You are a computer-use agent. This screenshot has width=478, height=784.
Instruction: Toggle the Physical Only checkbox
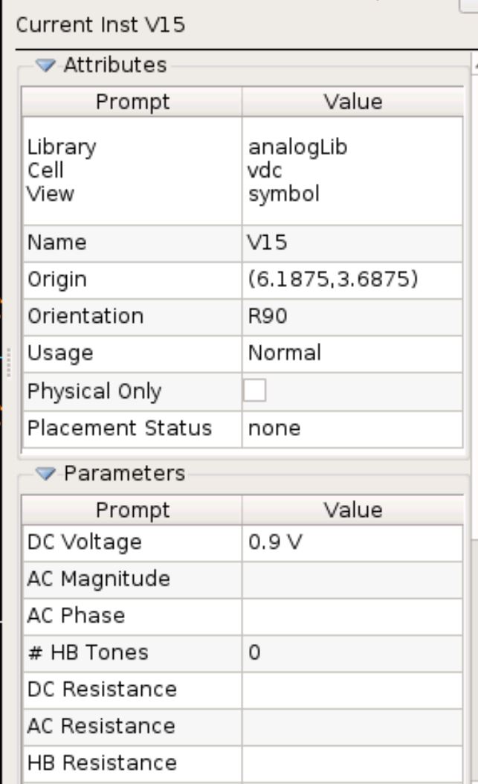254,390
